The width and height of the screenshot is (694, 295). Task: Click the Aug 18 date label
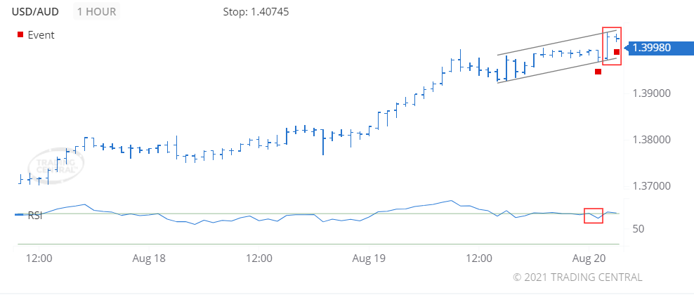coord(149,258)
